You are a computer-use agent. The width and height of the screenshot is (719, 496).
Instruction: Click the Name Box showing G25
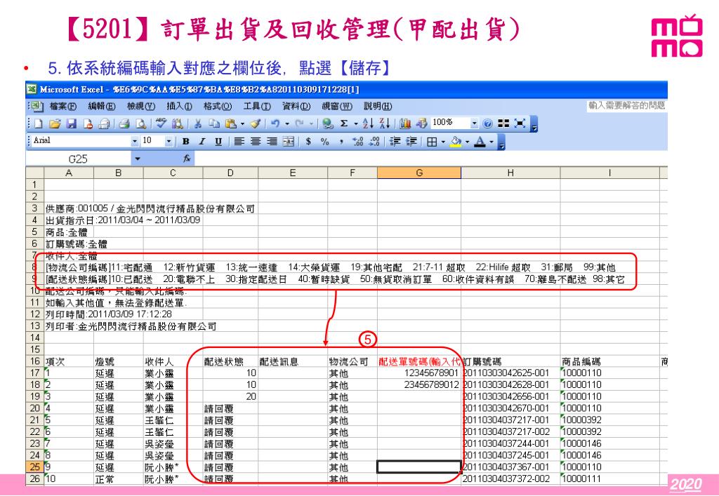coord(79,159)
